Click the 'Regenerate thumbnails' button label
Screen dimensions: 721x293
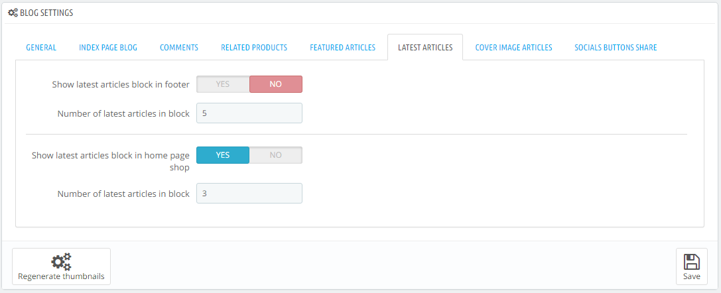click(61, 276)
